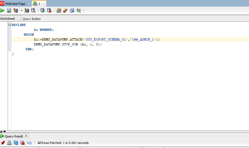Viewport: 249px width, 148px height.
Task: Click 'All Rows Fetched: 1 in 0.061 seconds' status
Action: click(63, 143)
